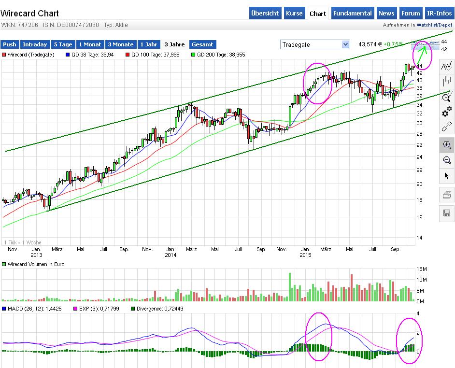Select the 1 Monat time range
This screenshot has width=455, height=368.
(90, 44)
